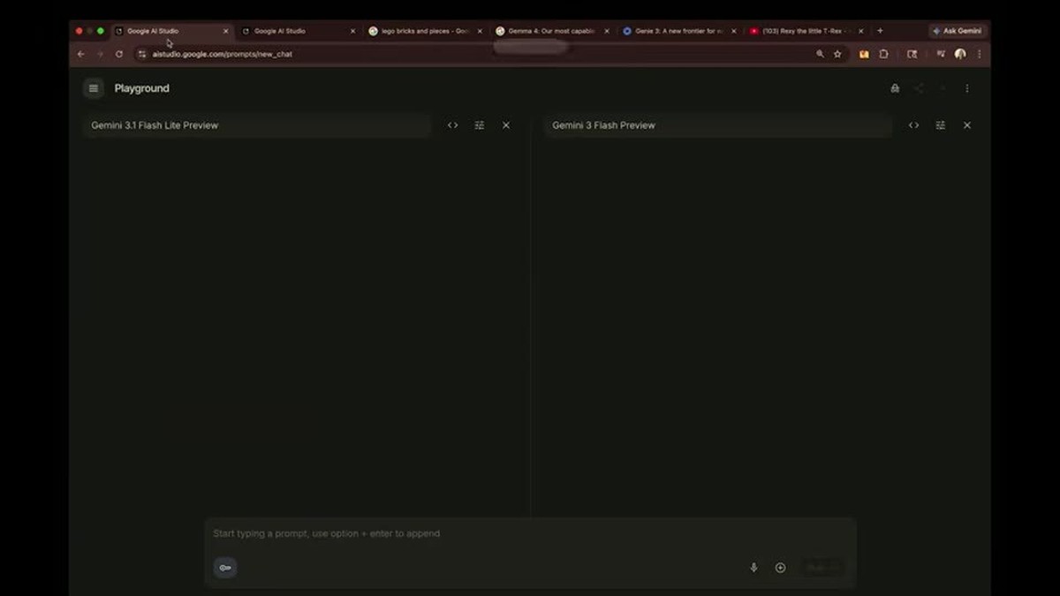Screen dimensions: 1060x596
Task: Click Get code icon for Gemini 3 Flash Preview
Action: [914, 125]
